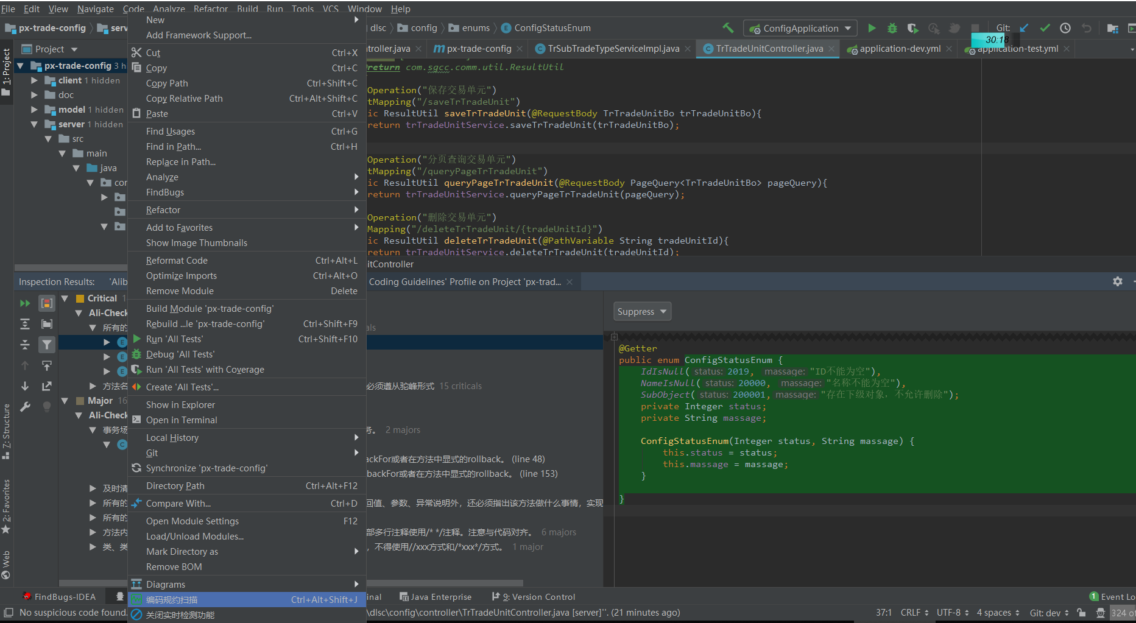Click the Git rollback undo icon

(1086, 28)
